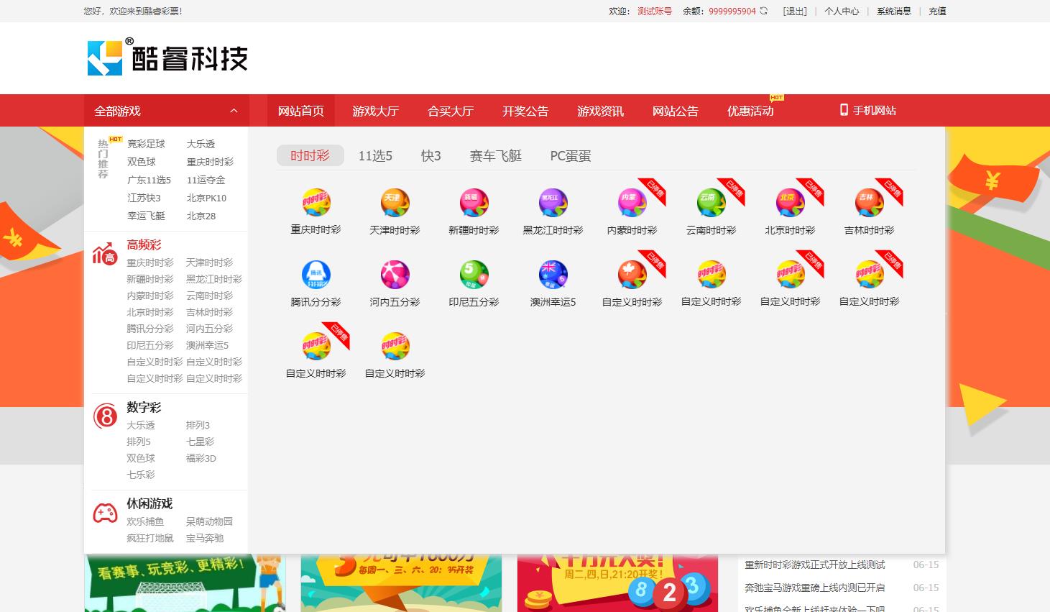Refresh balance with the reload icon
This screenshot has height=612, width=1050.
[x=764, y=11]
